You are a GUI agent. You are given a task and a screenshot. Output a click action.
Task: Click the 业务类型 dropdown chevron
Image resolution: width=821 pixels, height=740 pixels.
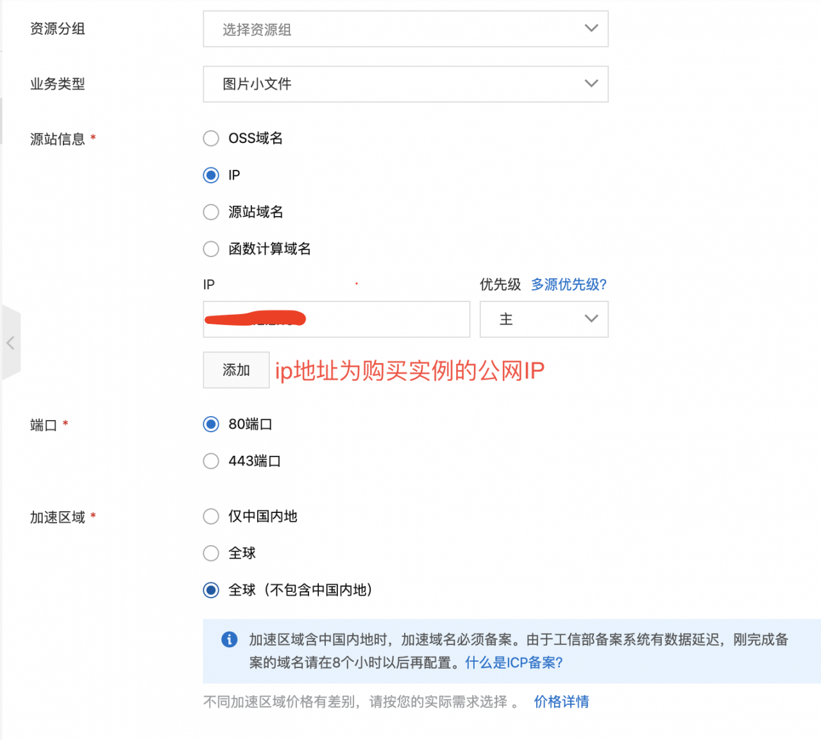pos(590,83)
